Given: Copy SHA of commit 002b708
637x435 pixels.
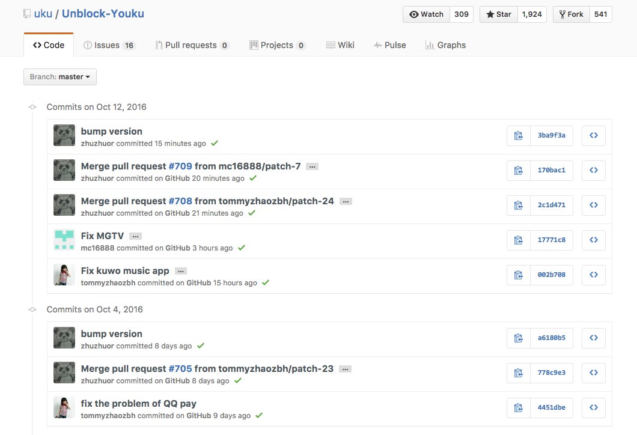Looking at the screenshot, I should pyautogui.click(x=519, y=275).
